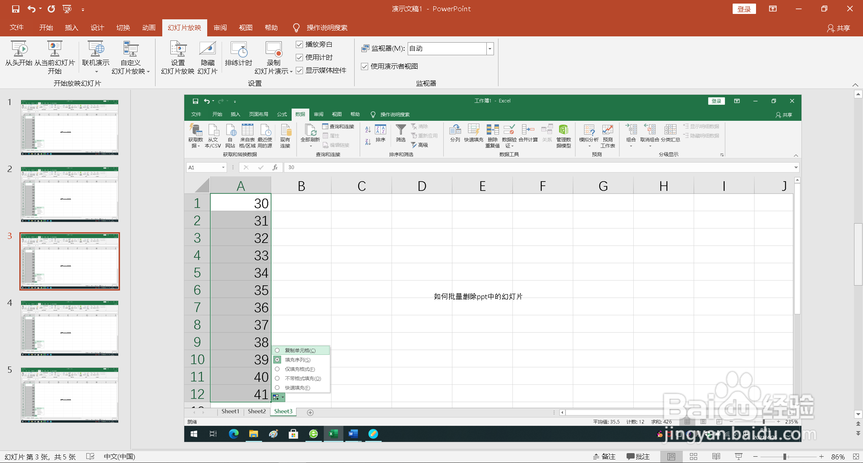Viewport: 863px width, 463px height.
Task: Toggle the 显示媒体控件 checkbox
Action: pos(299,71)
